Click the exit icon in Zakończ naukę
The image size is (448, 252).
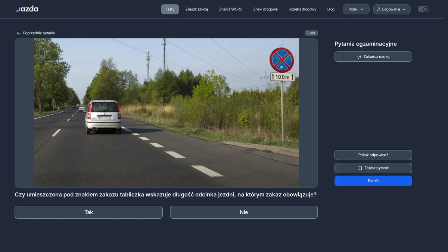click(x=360, y=57)
